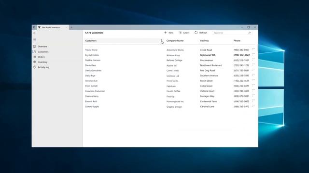Select customer Everett Ault
Screen dimensions: 309x173
click(x=91, y=101)
